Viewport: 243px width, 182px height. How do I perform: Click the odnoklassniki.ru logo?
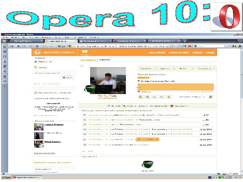54,52
